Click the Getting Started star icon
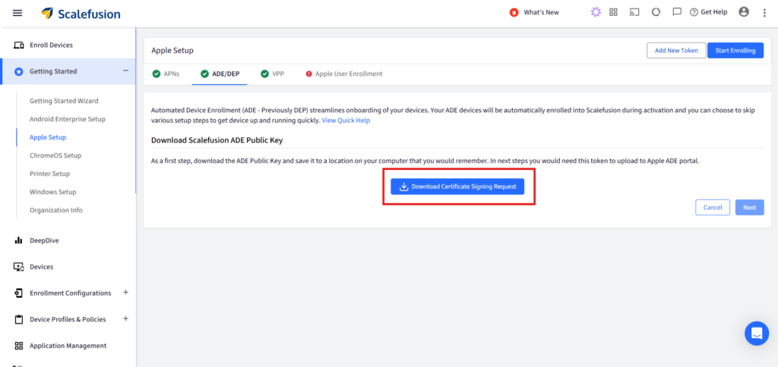This screenshot has height=367, width=778. click(19, 71)
